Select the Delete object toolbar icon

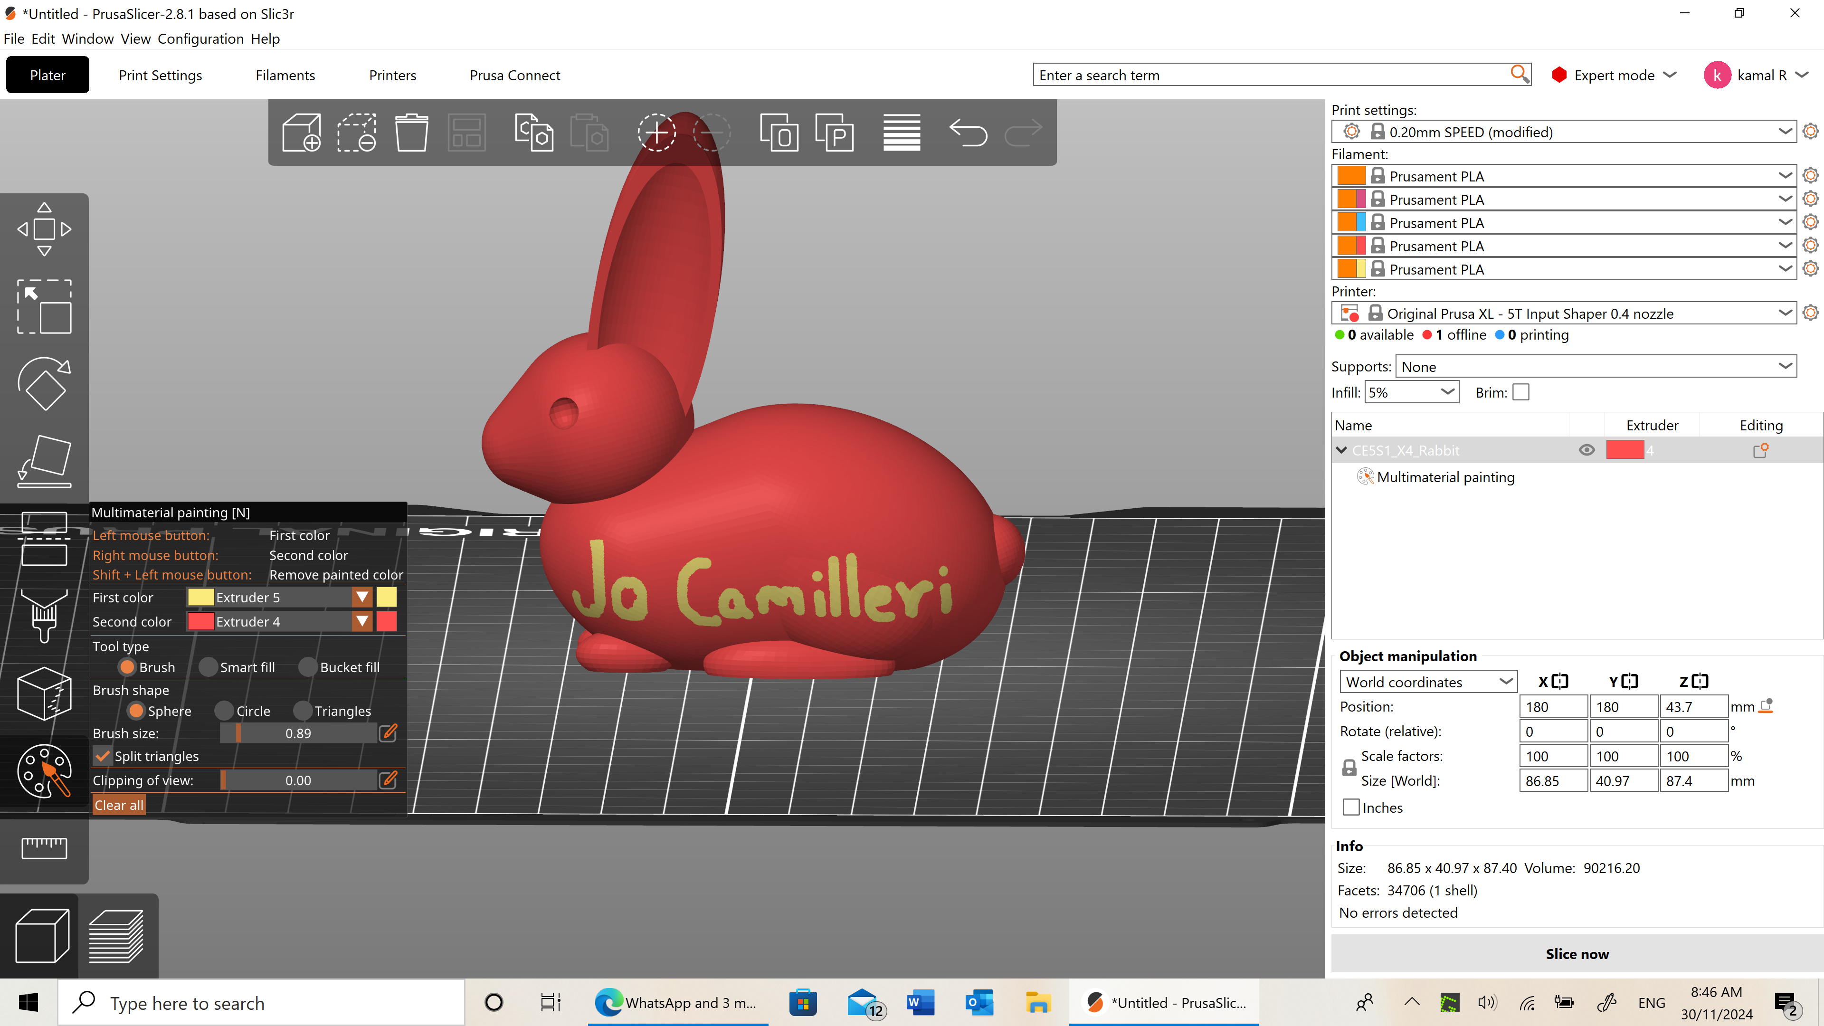coord(411,133)
